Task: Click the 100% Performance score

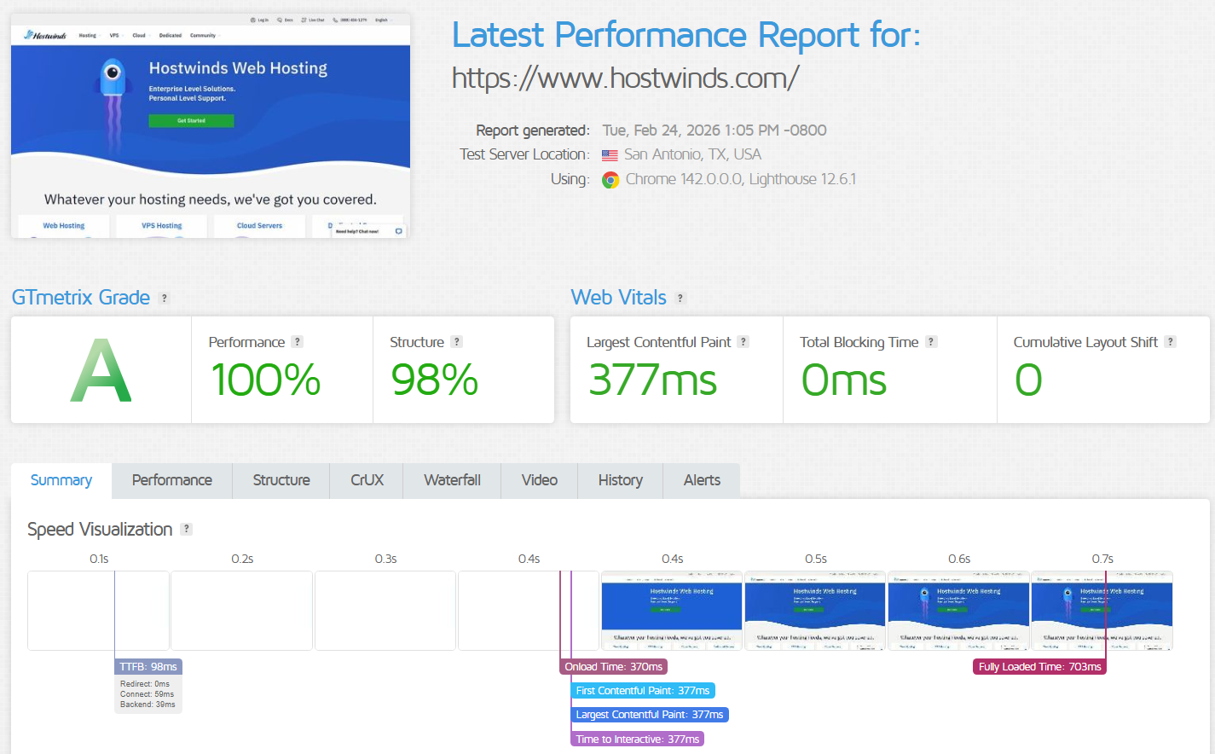Action: (x=266, y=380)
